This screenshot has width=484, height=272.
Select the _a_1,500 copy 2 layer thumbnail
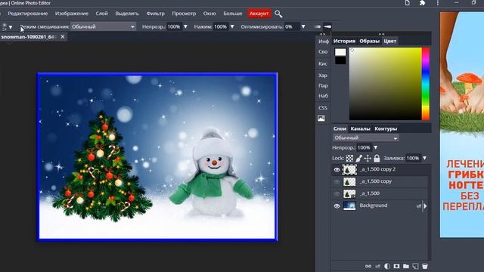click(x=349, y=169)
